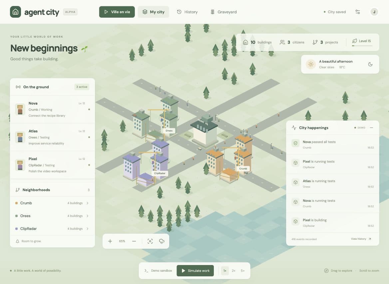
Task: Click shield icon on Nova passed all tests
Action: click(x=295, y=143)
